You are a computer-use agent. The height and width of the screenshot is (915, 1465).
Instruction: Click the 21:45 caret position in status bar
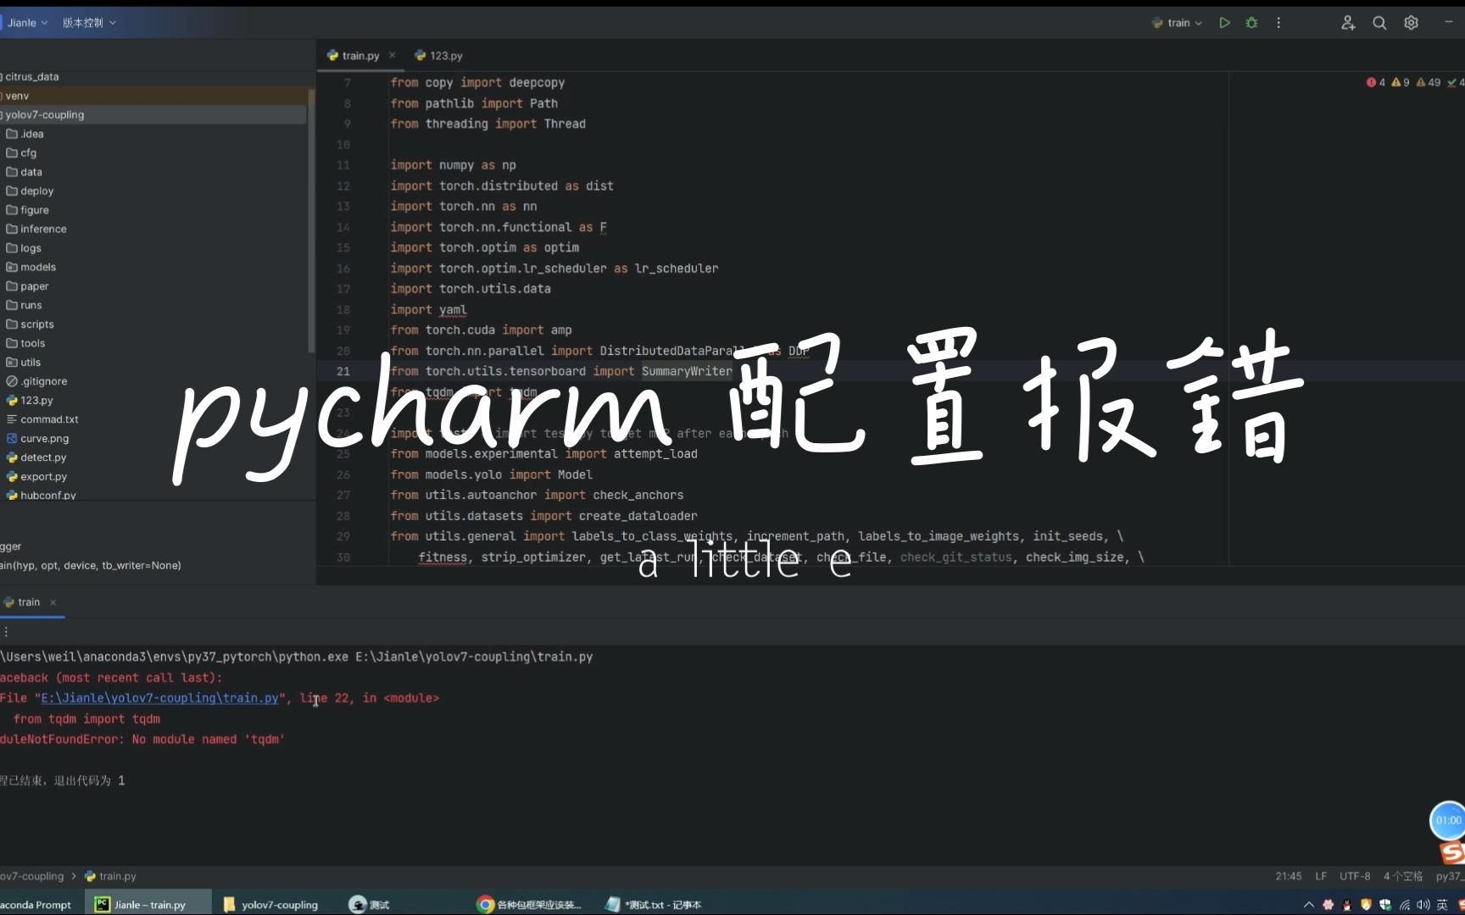tap(1288, 877)
